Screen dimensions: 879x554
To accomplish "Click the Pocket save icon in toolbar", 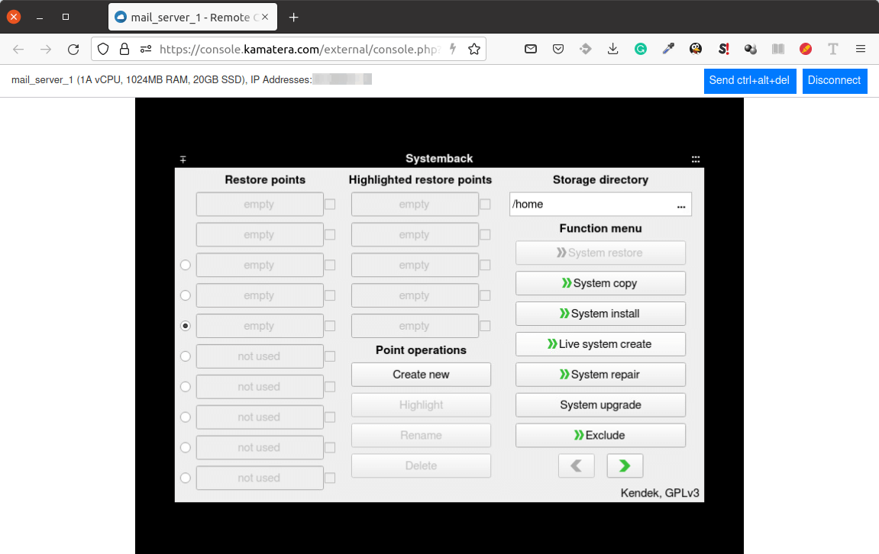I will (558, 49).
